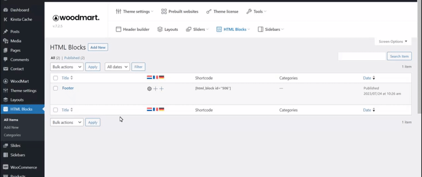
Task: Select Add New submenu entry
Action: pos(11,127)
